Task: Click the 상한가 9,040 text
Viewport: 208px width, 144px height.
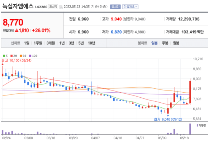Action: click(x=134, y=19)
